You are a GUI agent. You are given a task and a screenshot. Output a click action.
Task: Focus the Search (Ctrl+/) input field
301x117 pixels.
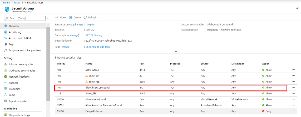coord(26,18)
